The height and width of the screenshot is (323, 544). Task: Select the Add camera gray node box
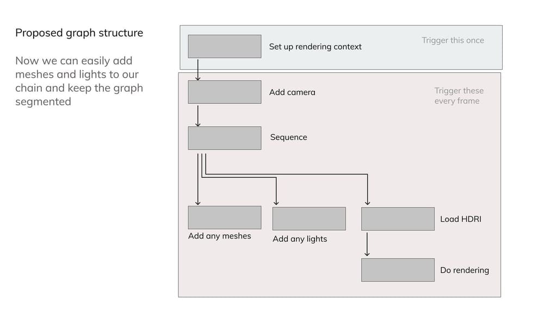224,92
